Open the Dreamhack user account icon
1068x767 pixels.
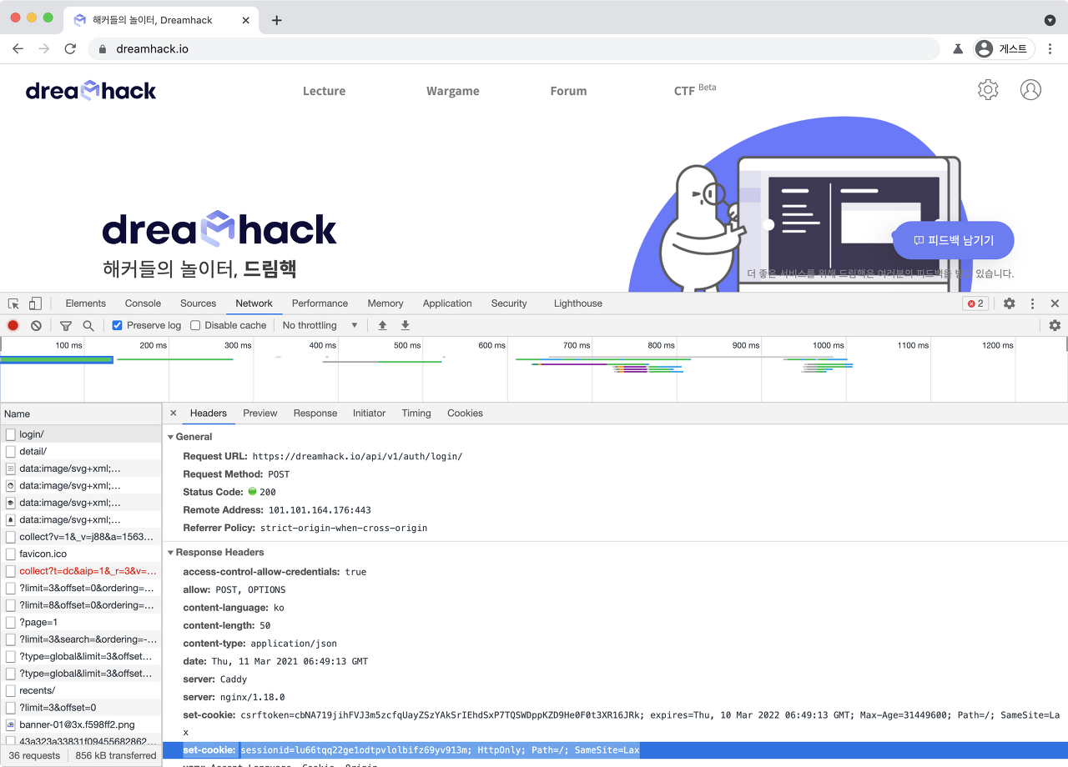click(1031, 90)
